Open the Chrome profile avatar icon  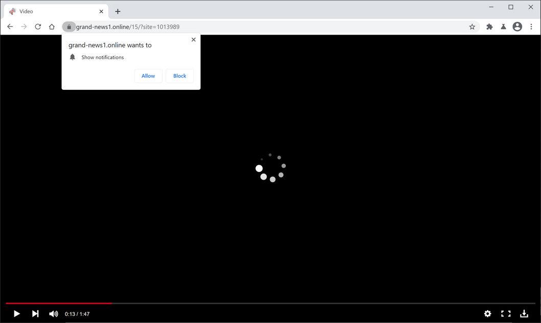point(516,27)
